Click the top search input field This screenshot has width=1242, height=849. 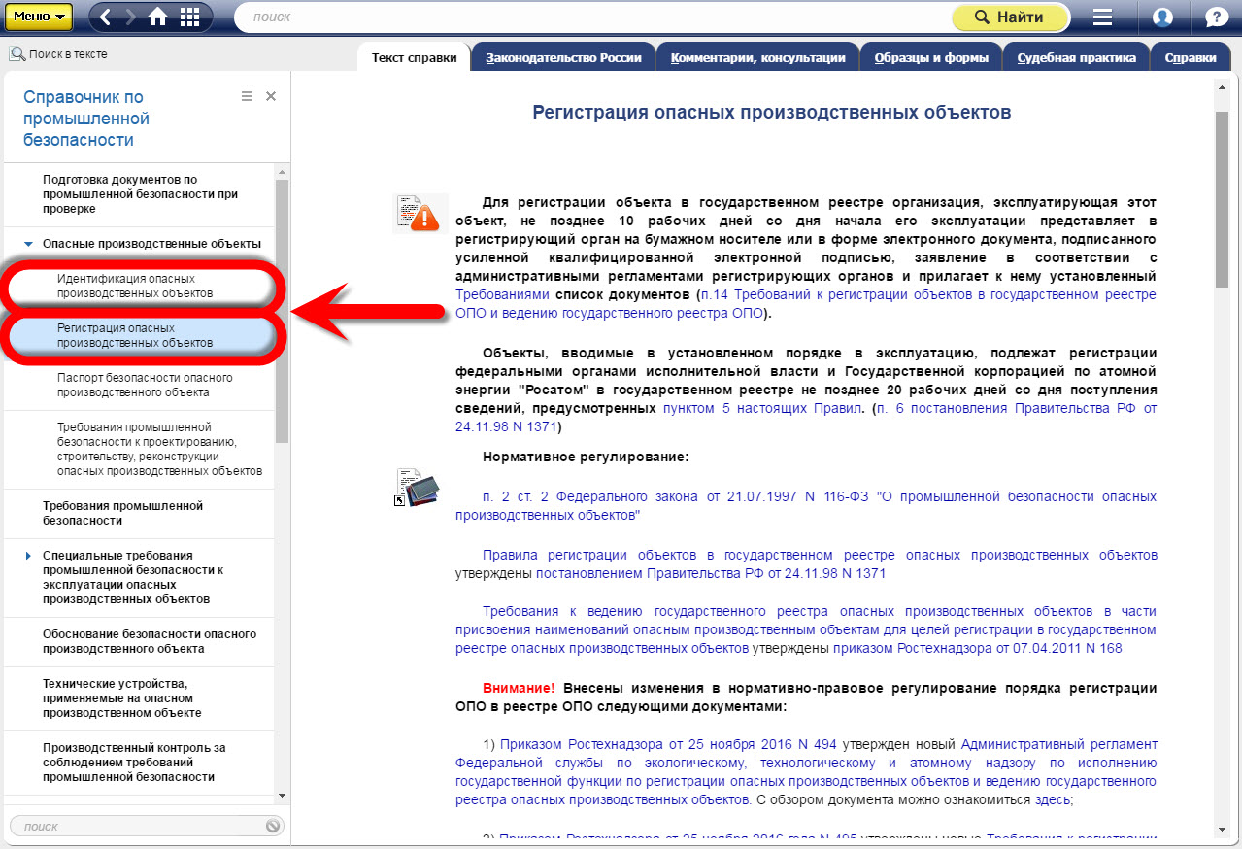point(592,17)
